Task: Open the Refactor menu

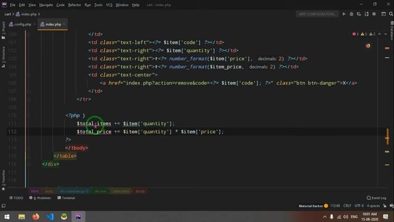Action: pyautogui.click(x=74, y=5)
